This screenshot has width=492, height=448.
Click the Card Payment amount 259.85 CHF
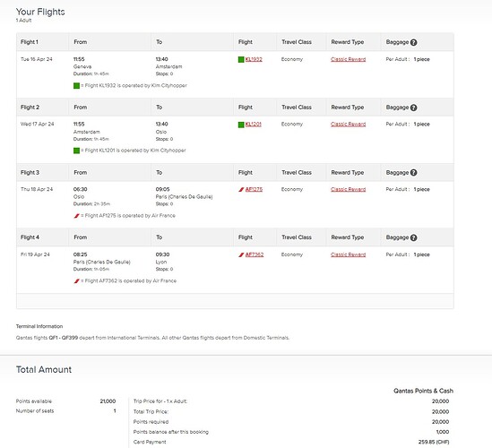pyautogui.click(x=434, y=442)
